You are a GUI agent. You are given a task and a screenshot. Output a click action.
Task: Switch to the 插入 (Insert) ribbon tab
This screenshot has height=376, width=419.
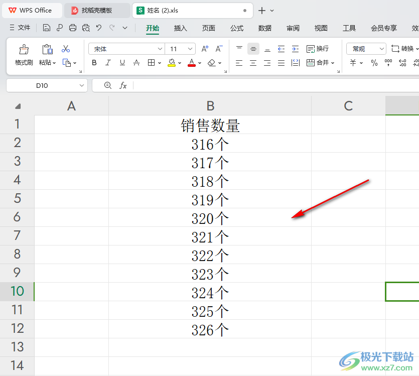[181, 28]
